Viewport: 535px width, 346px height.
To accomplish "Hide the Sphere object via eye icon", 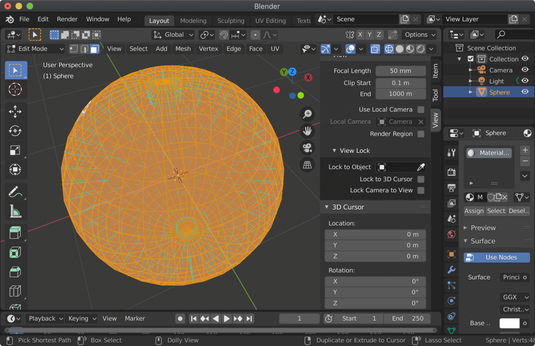I will pos(525,92).
